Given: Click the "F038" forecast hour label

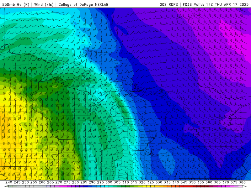Looking at the screenshot, I should pos(187,4).
